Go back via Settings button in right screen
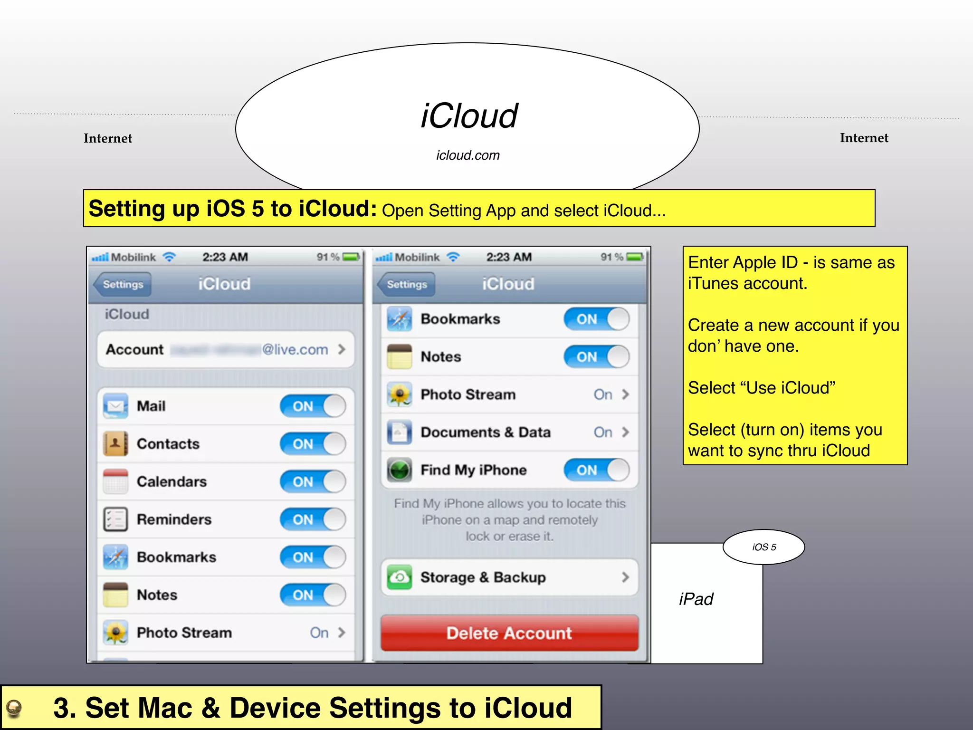973x730 pixels. click(x=406, y=284)
